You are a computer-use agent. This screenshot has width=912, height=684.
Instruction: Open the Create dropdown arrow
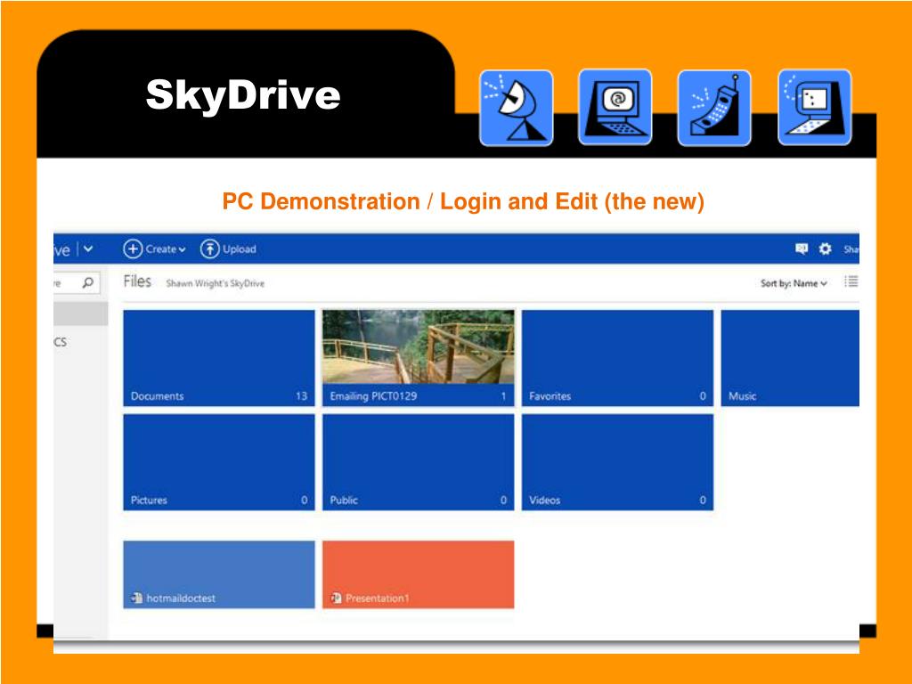pyautogui.click(x=182, y=249)
